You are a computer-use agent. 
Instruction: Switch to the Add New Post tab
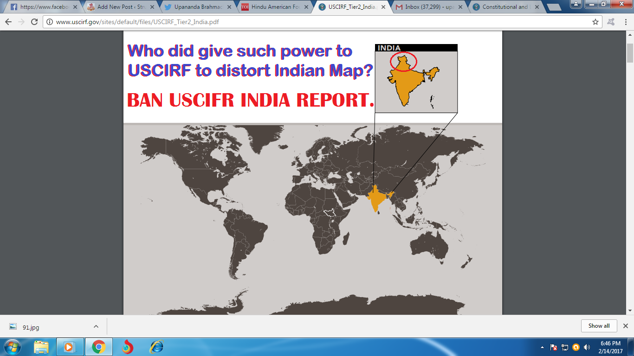click(122, 7)
